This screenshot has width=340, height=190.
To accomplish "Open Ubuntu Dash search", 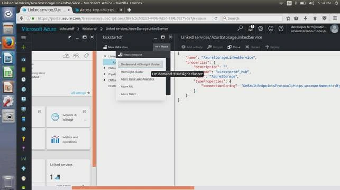I will coord(8,14).
